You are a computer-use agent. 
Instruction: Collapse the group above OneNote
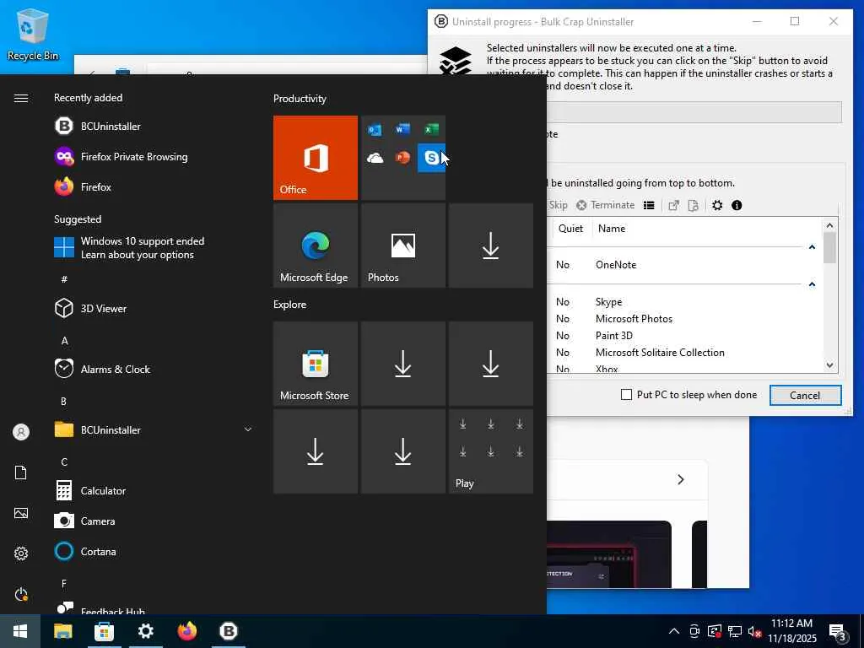coord(812,247)
